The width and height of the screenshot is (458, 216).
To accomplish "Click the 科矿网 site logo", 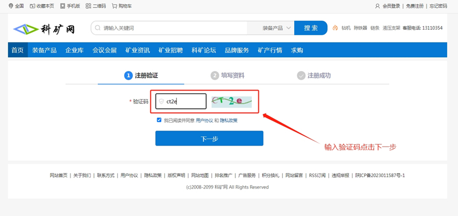I will coord(44,29).
